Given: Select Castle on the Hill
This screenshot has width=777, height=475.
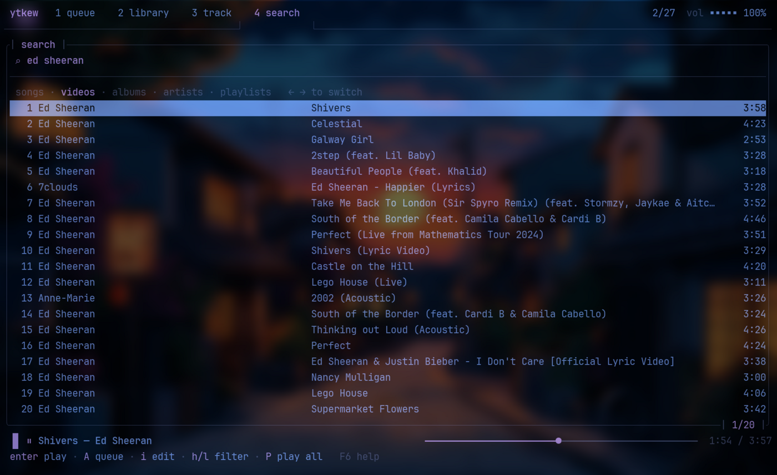Looking at the screenshot, I should (x=387, y=266).
